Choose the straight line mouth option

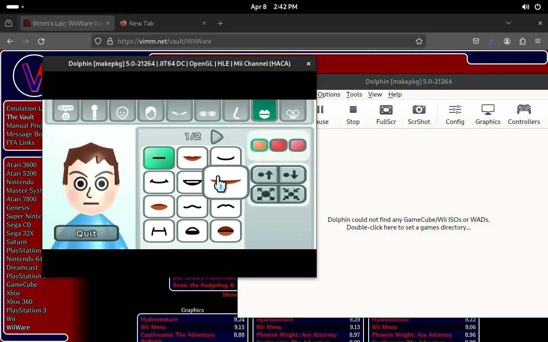click(159, 158)
